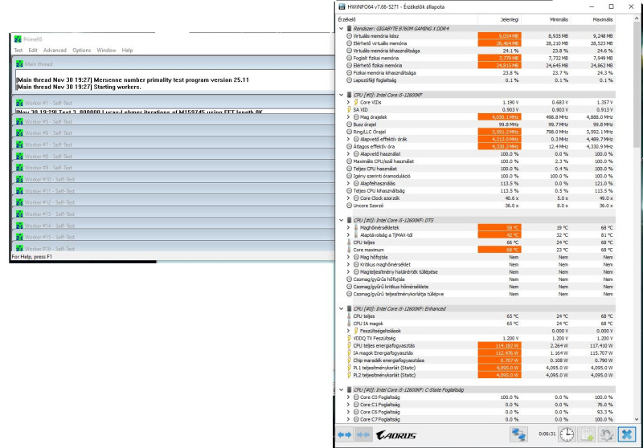Click the circle icon beside Busz órajel
This screenshot has height=448, width=643.
pyautogui.click(x=349, y=124)
